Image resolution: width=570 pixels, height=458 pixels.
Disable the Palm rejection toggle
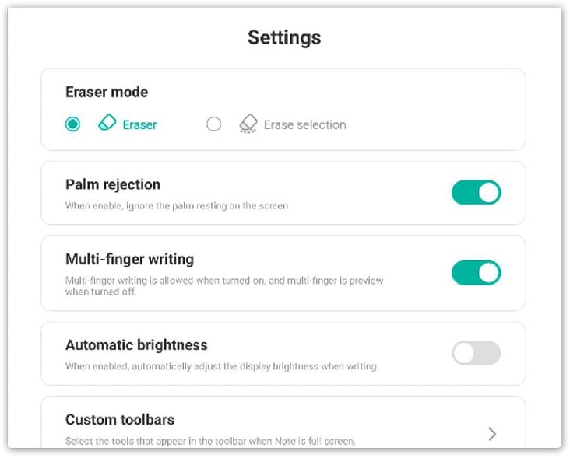pos(477,192)
